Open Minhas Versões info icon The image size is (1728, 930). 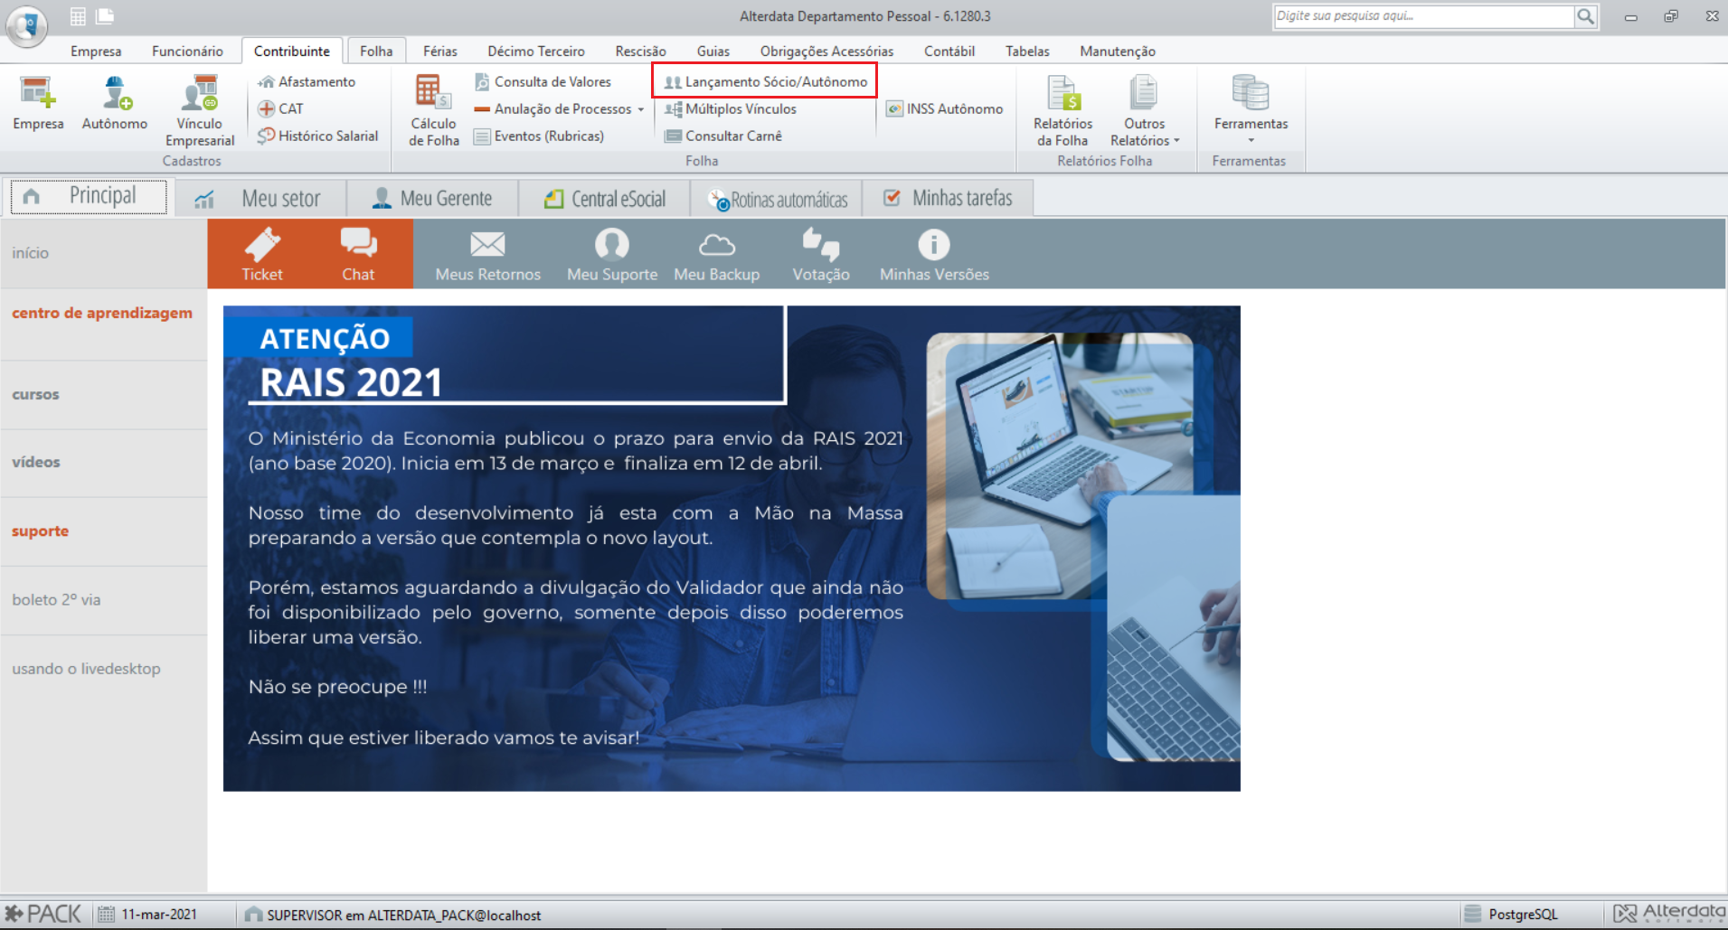[934, 254]
